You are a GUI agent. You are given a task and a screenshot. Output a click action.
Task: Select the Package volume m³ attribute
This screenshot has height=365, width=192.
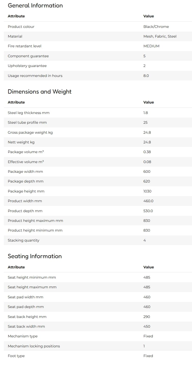(26, 152)
